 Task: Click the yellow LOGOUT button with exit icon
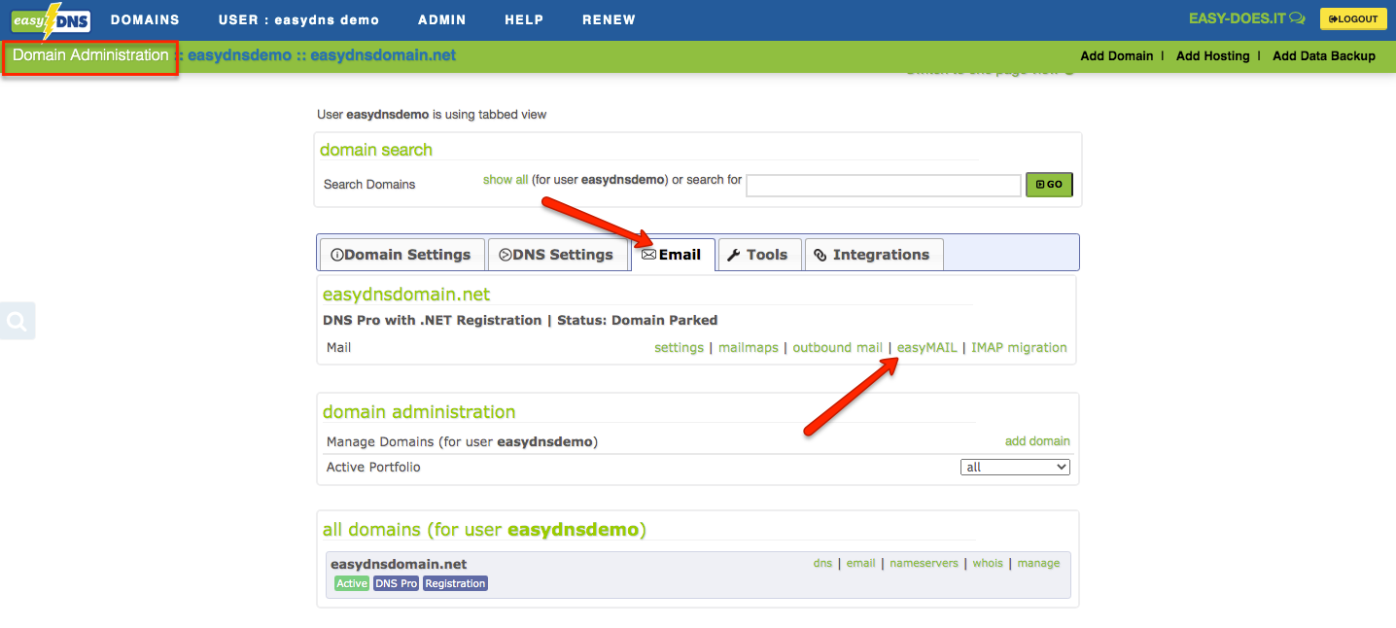pyautogui.click(x=1352, y=18)
